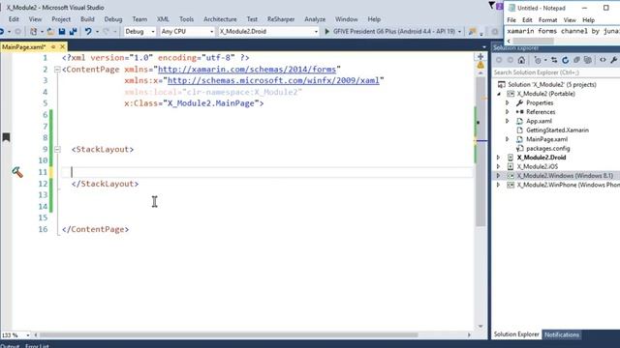Expand the X_Module2.iOS project
Screen dimensions: 620x348
499,166
